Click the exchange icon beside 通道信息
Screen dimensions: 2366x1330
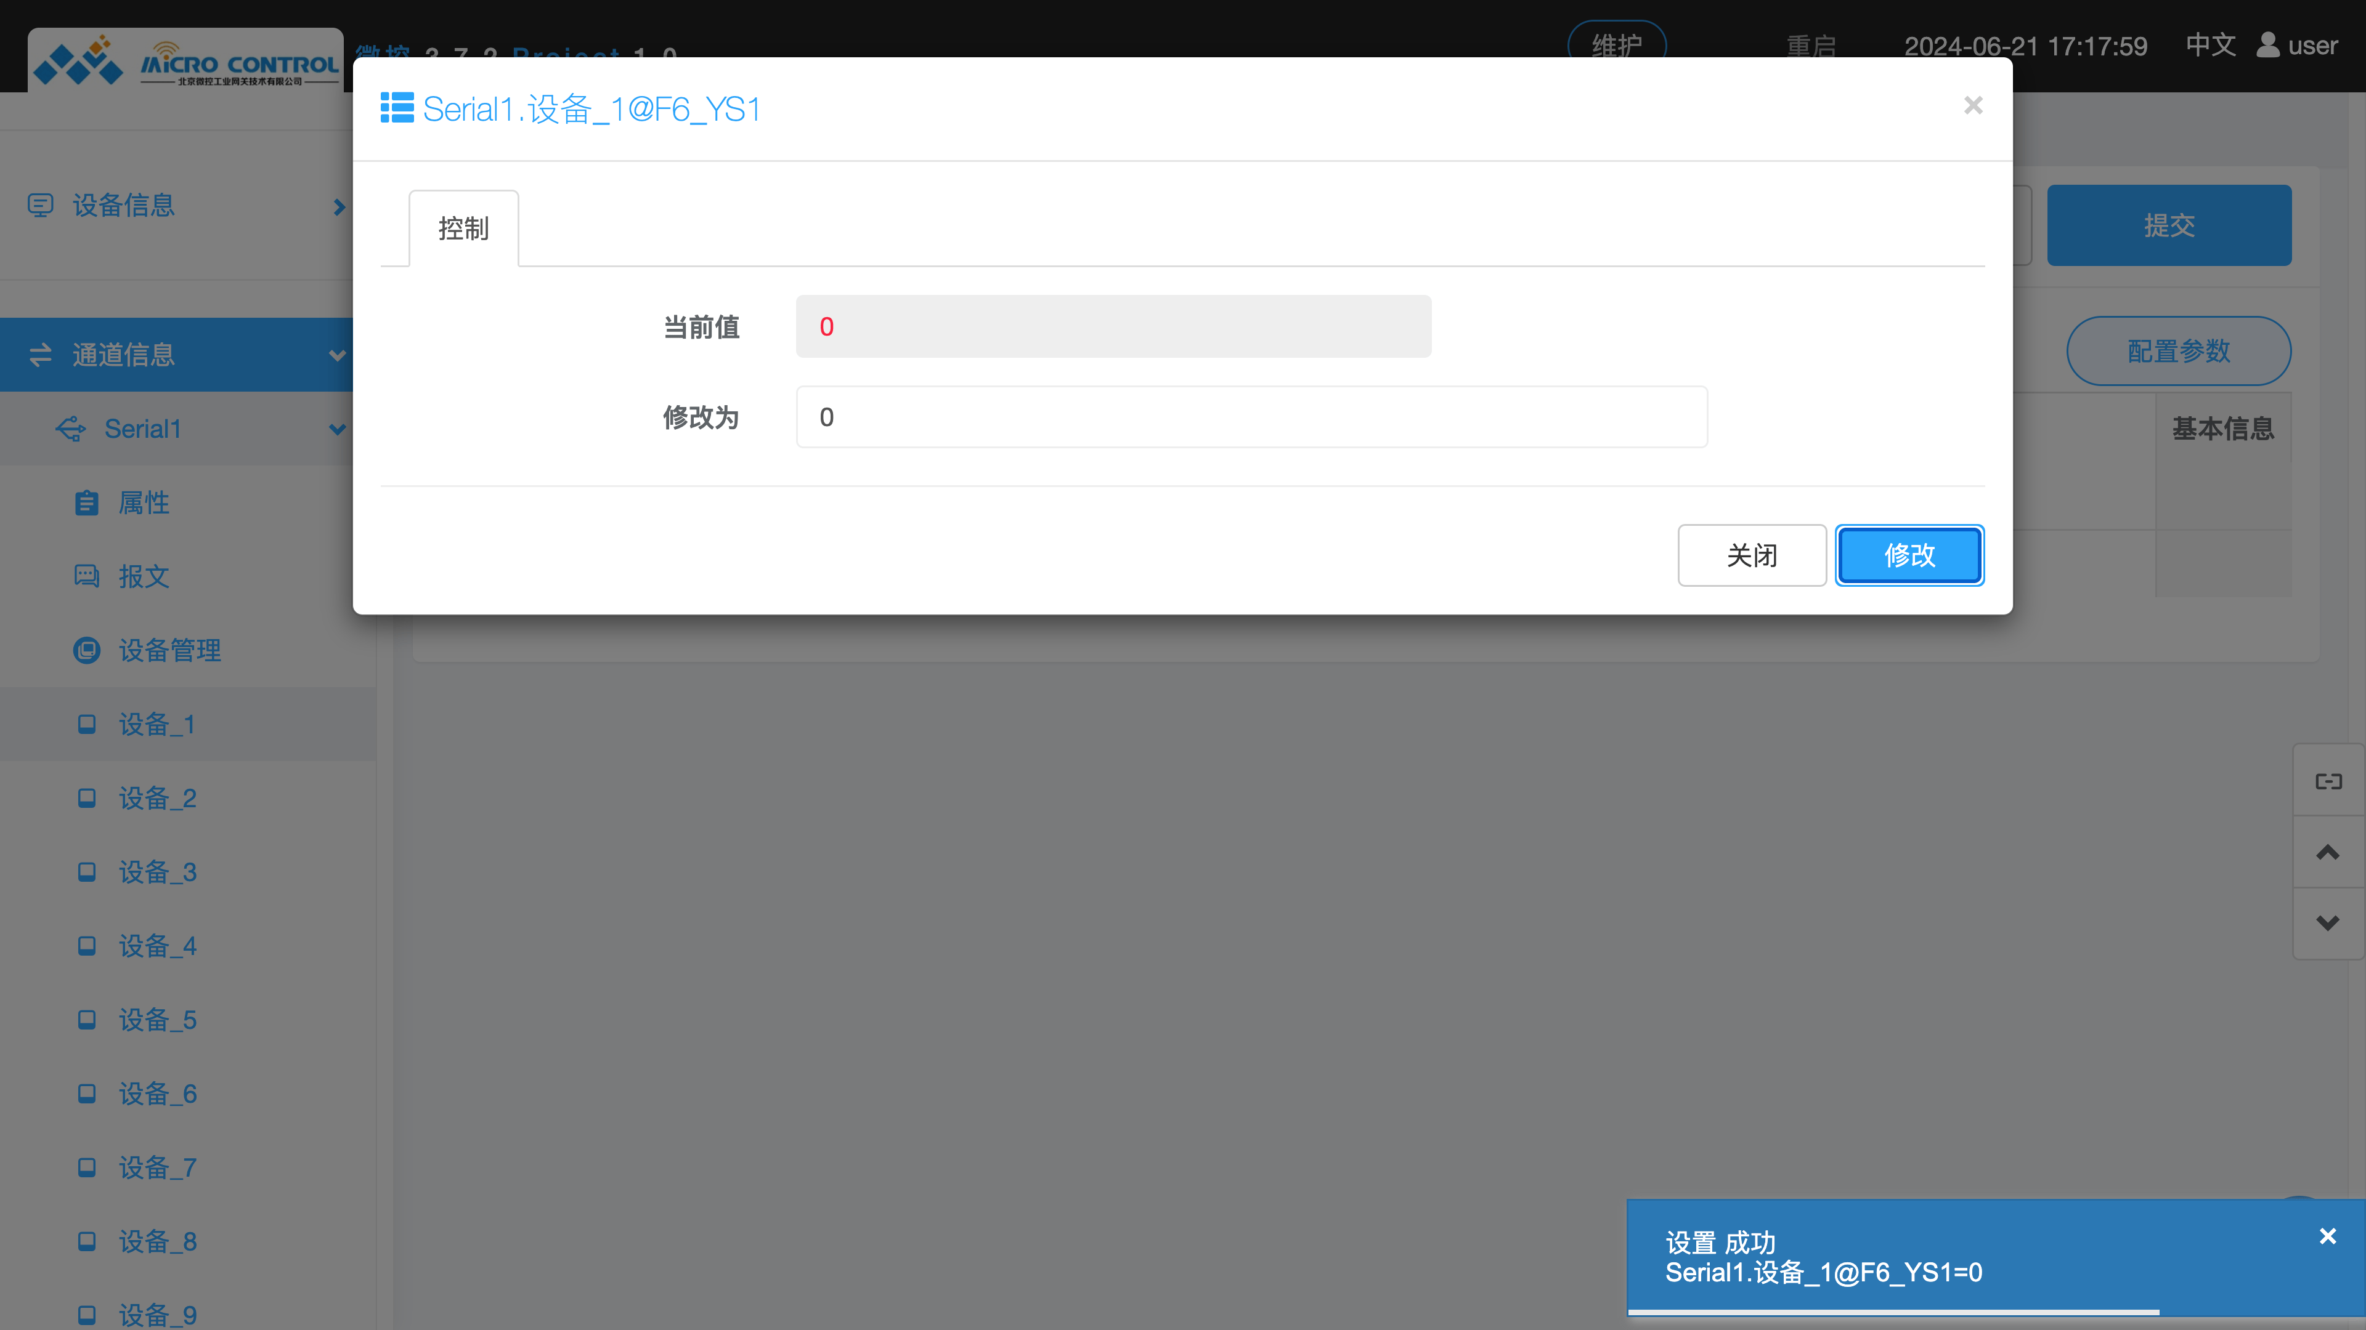point(41,355)
